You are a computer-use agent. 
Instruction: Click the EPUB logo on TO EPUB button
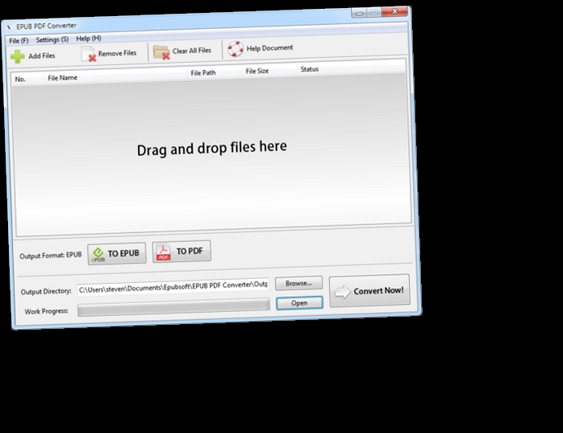98,255
